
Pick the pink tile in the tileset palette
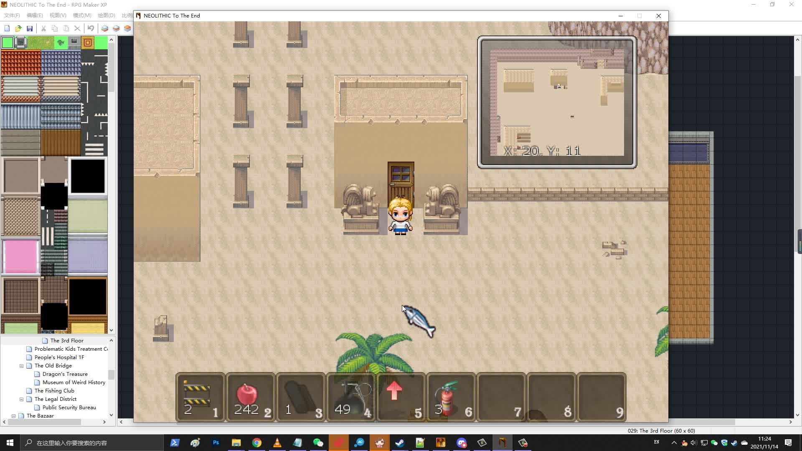(20, 256)
